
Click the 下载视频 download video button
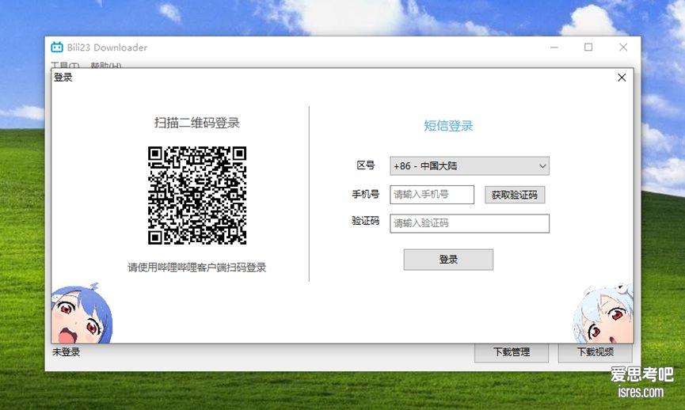595,352
